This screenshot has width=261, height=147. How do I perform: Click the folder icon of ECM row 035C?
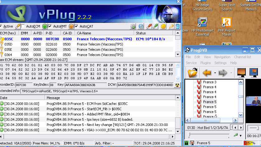click(x=2, y=39)
